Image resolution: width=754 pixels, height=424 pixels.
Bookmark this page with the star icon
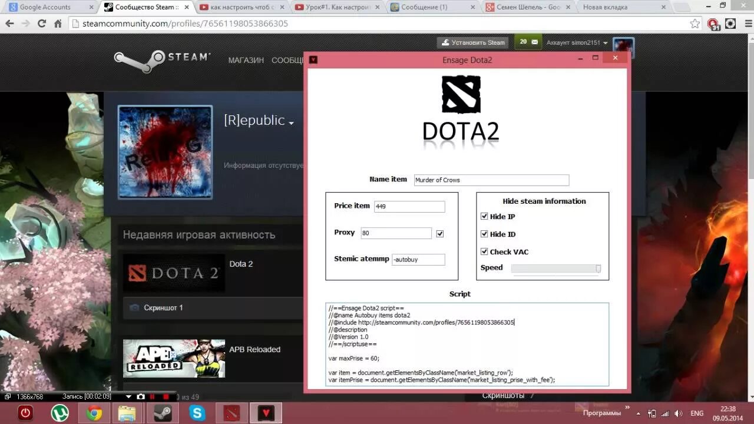pyautogui.click(x=695, y=24)
